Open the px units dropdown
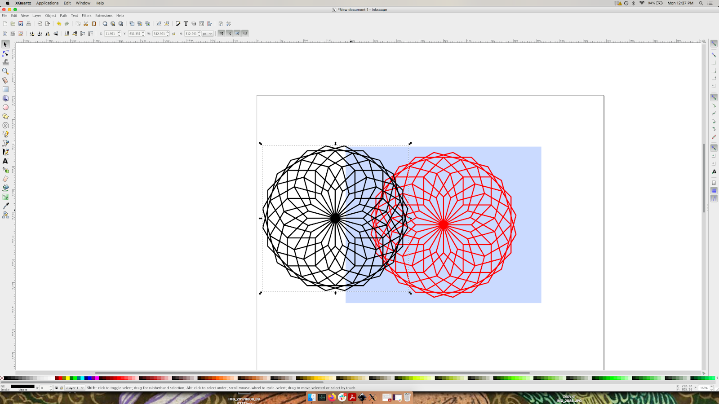Screen dimensions: 719x404 pos(207,33)
